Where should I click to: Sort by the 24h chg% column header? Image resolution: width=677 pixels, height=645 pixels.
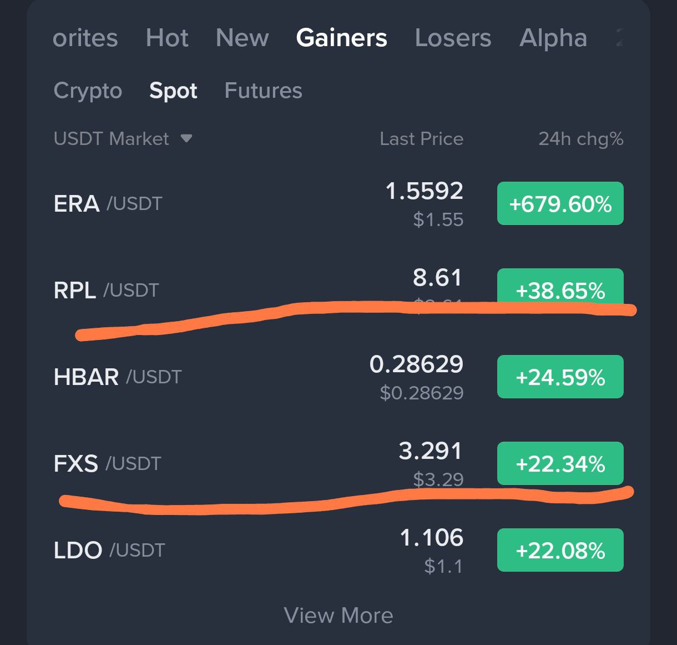click(581, 138)
